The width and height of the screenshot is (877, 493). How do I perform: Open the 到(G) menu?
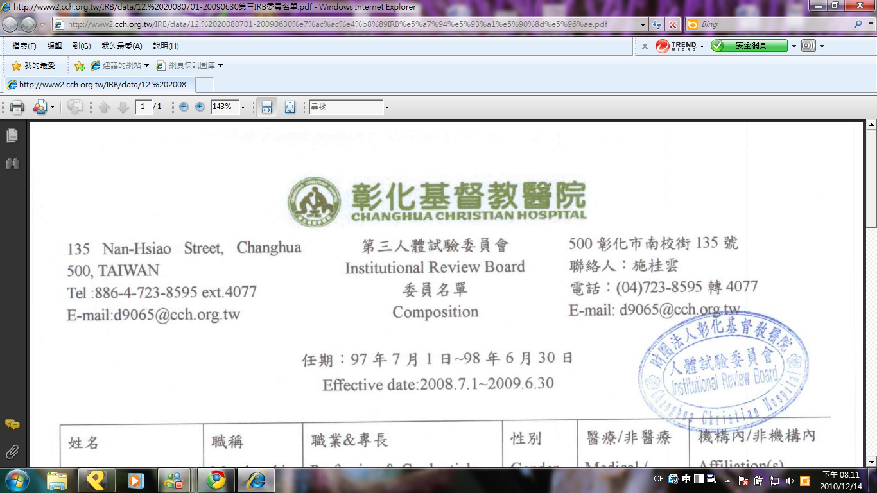point(82,46)
